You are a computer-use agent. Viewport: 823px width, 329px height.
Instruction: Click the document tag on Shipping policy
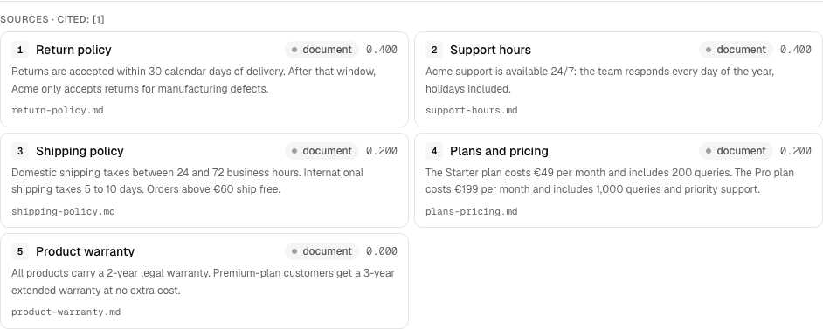pyautogui.click(x=322, y=151)
